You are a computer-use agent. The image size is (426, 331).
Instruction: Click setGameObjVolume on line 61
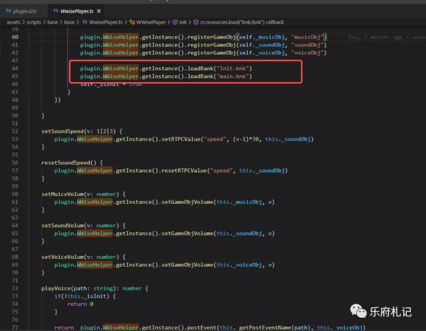click(187, 202)
